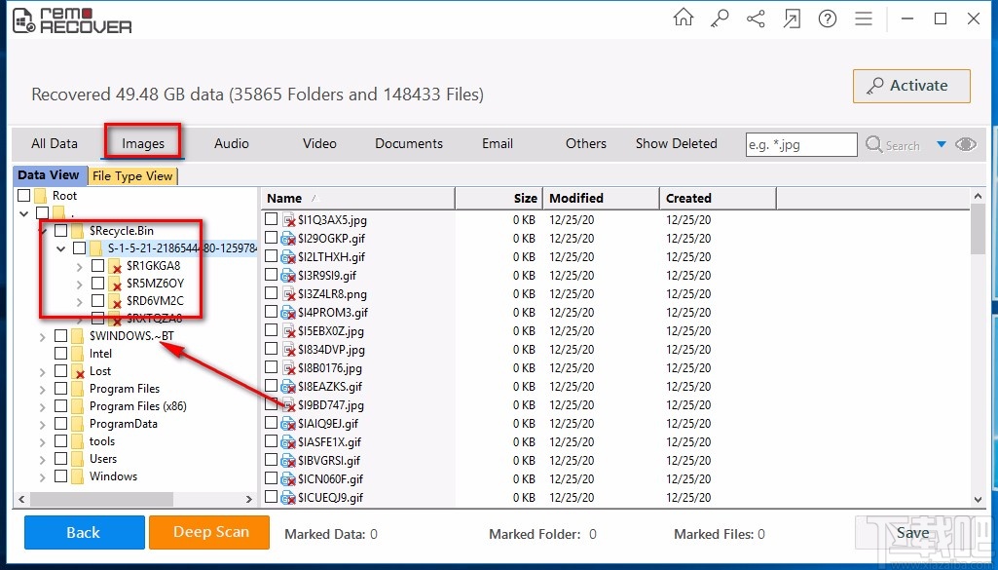Image resolution: width=998 pixels, height=570 pixels.
Task: Click the Activate button
Action: (910, 86)
